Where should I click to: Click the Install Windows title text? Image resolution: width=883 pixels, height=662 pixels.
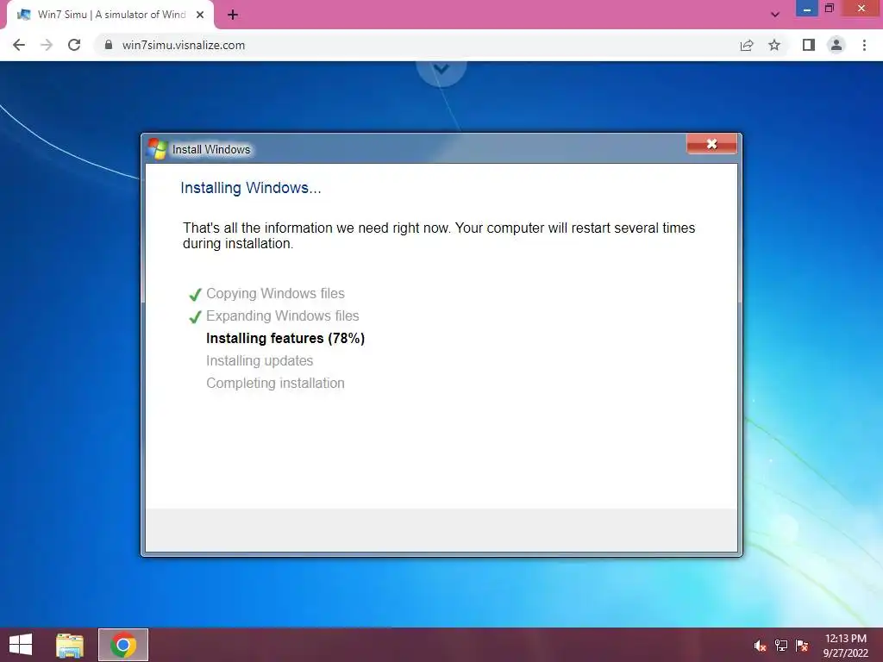point(211,149)
